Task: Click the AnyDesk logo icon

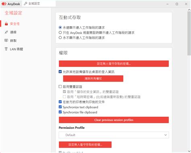Action: [4, 4]
